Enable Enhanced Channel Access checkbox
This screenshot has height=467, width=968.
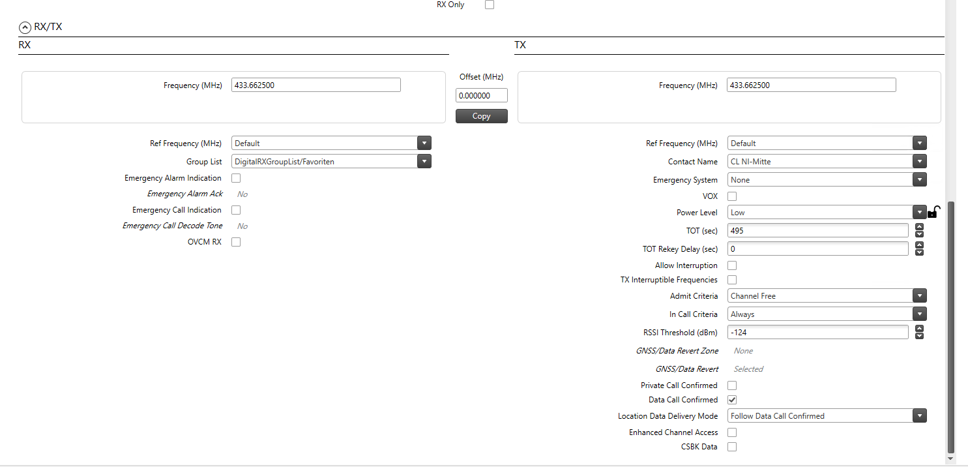pos(732,432)
